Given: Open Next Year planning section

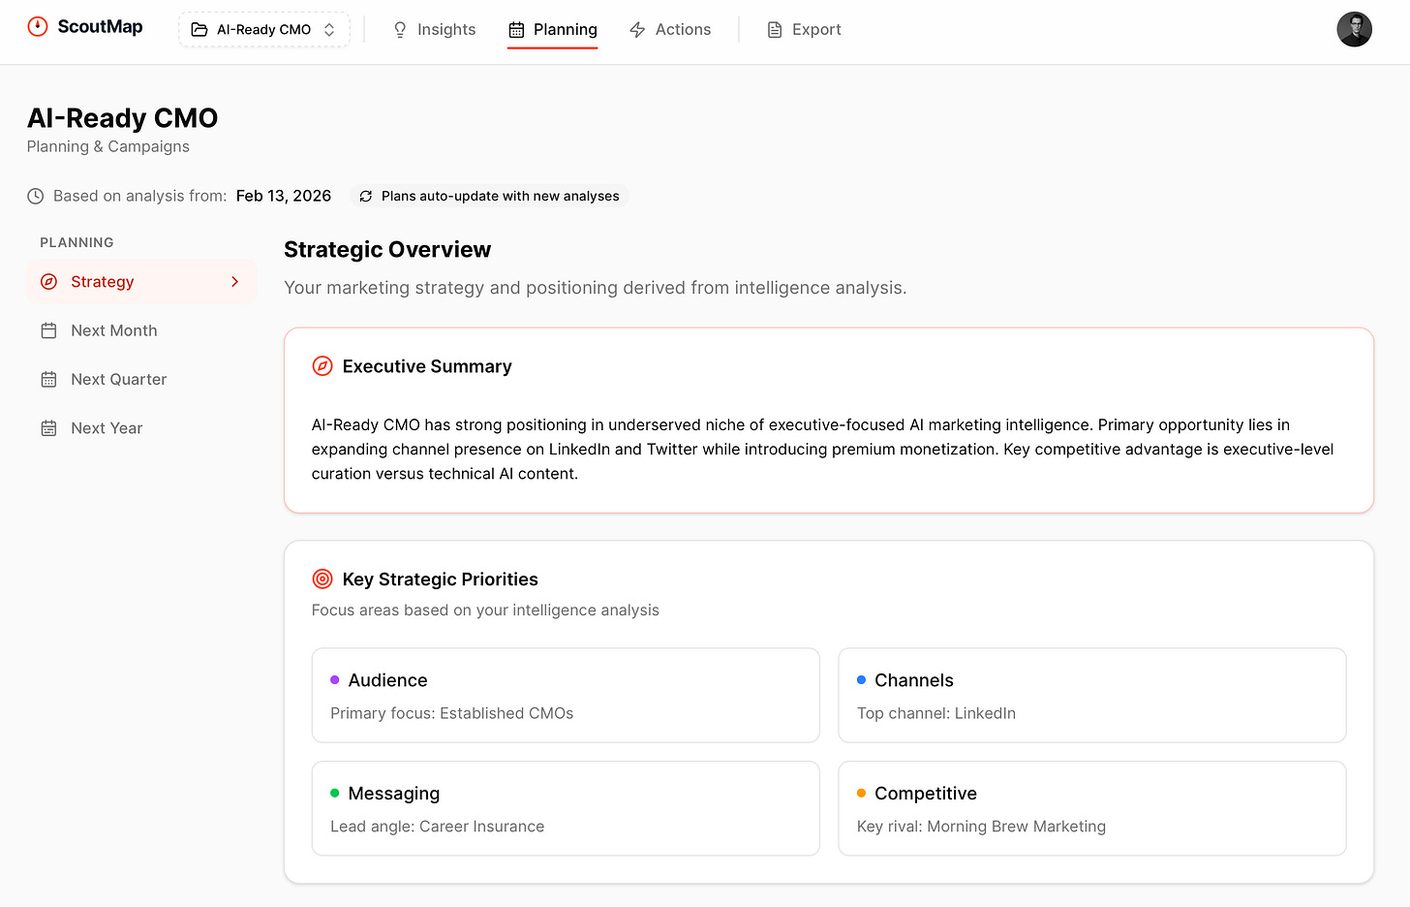Looking at the screenshot, I should (141, 428).
